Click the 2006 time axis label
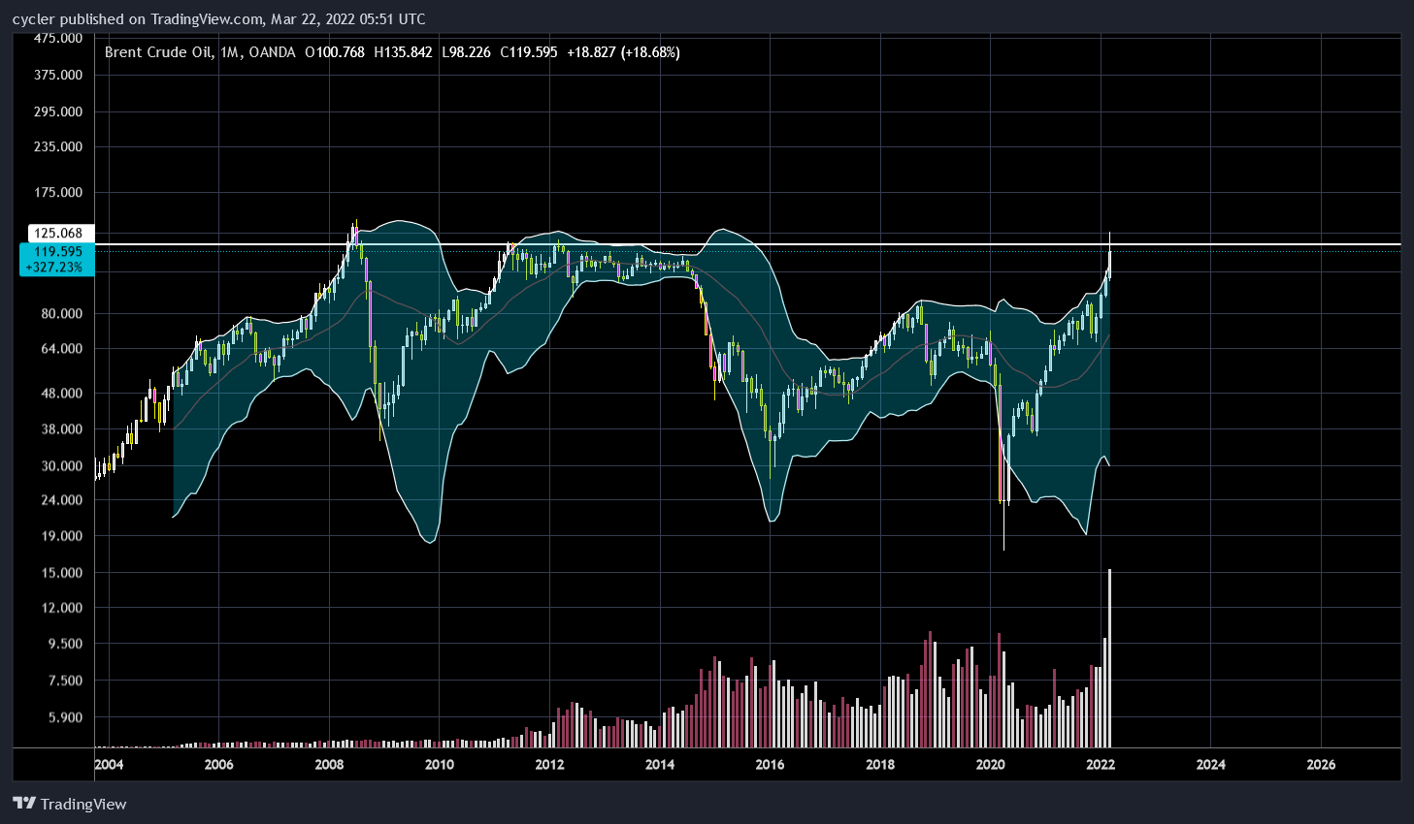 (x=219, y=764)
